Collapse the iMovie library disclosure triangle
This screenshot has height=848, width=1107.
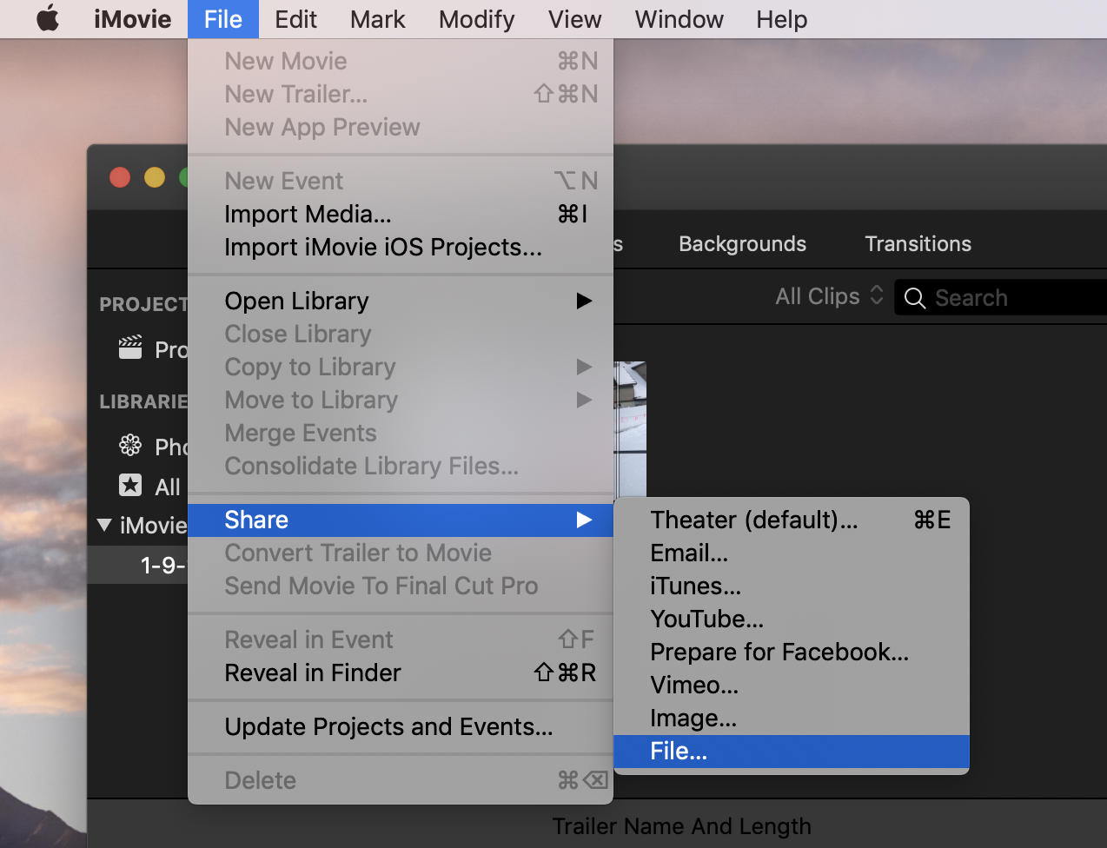(x=103, y=526)
